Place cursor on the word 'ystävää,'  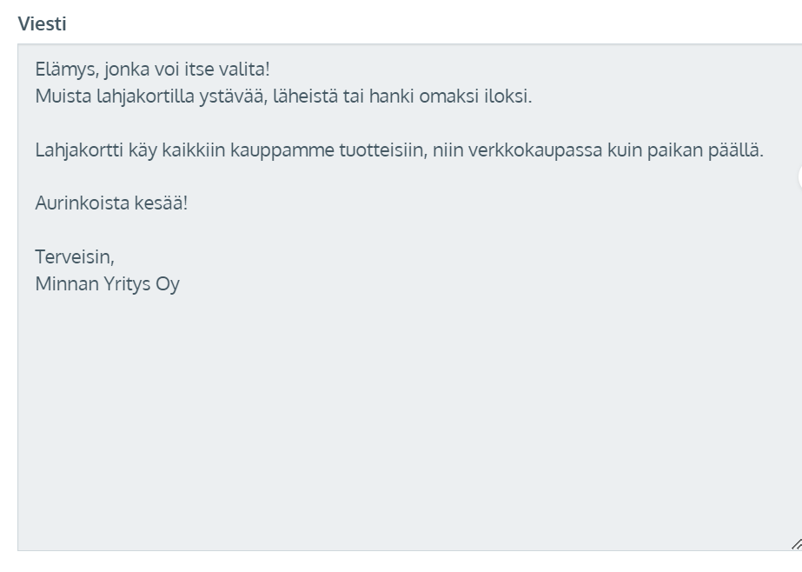(233, 96)
